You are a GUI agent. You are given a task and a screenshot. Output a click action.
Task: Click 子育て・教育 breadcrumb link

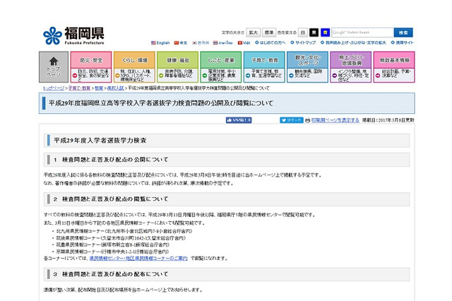point(79,88)
